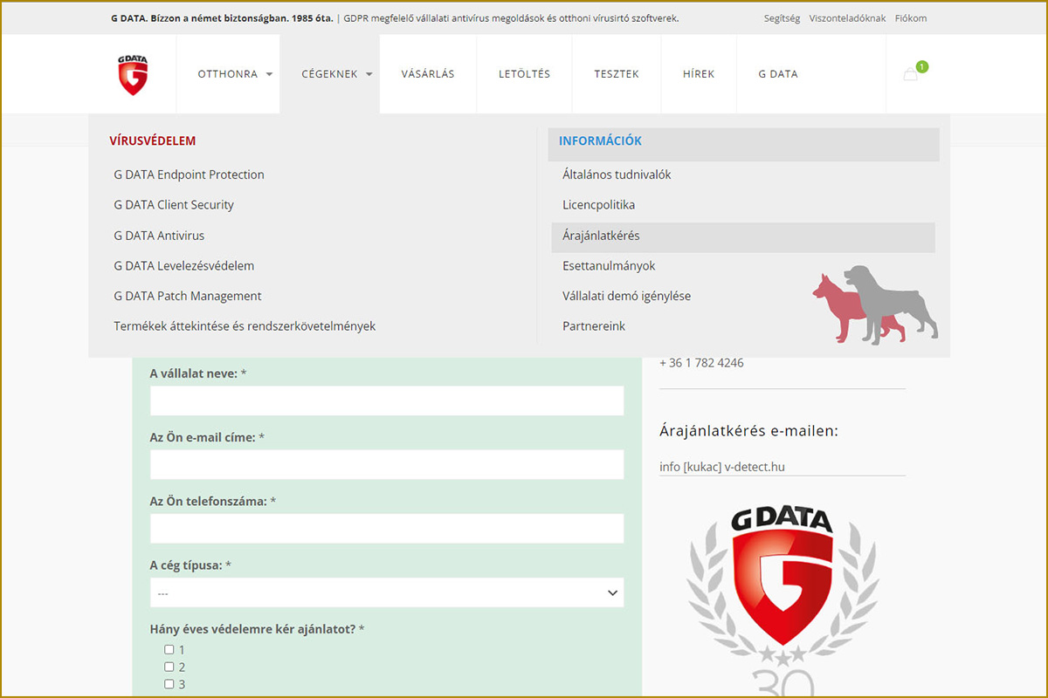Open the Viszonteladóknak link
The image size is (1048, 698).
click(847, 18)
